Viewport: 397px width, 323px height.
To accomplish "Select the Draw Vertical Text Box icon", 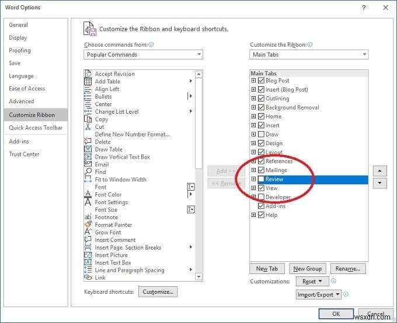I will click(88, 157).
